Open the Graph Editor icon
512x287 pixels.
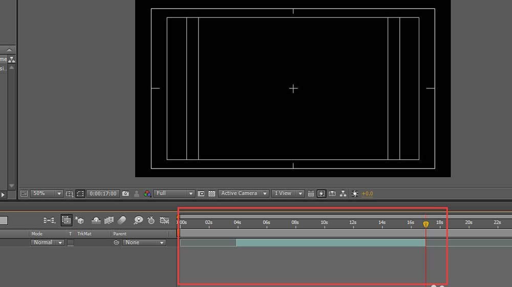click(x=164, y=221)
